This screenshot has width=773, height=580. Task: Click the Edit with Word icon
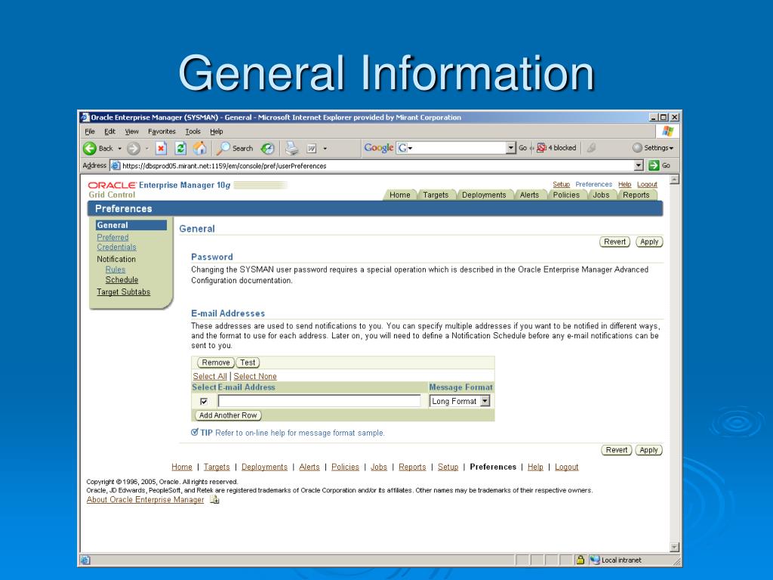click(312, 148)
